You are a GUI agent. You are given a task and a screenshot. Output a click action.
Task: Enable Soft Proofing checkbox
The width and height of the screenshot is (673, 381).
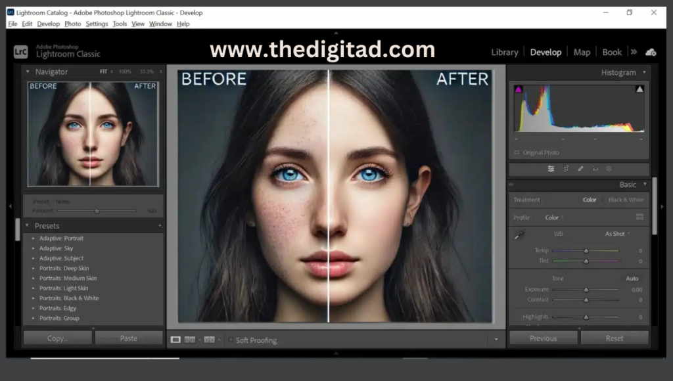[231, 340]
